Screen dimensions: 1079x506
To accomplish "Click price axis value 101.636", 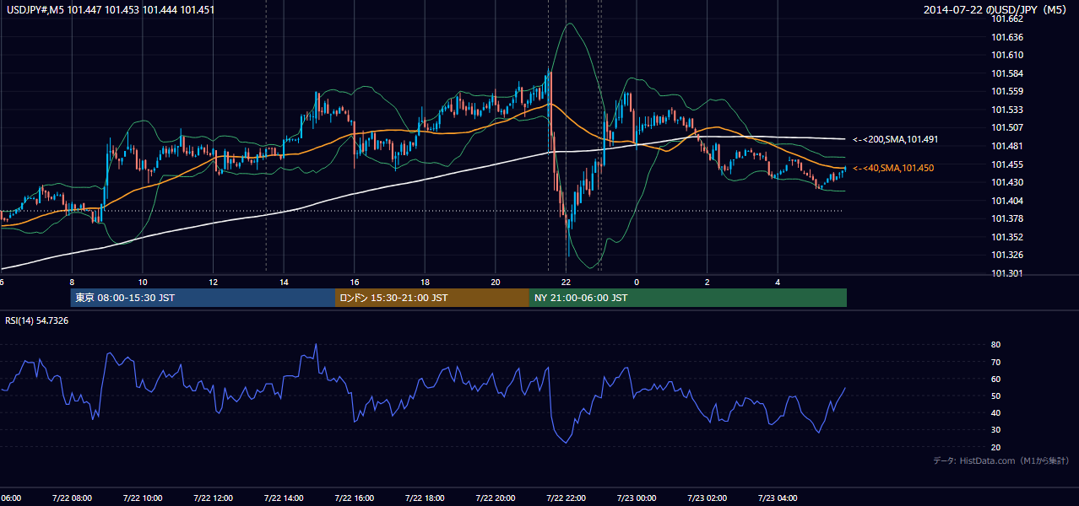I will click(x=1007, y=37).
